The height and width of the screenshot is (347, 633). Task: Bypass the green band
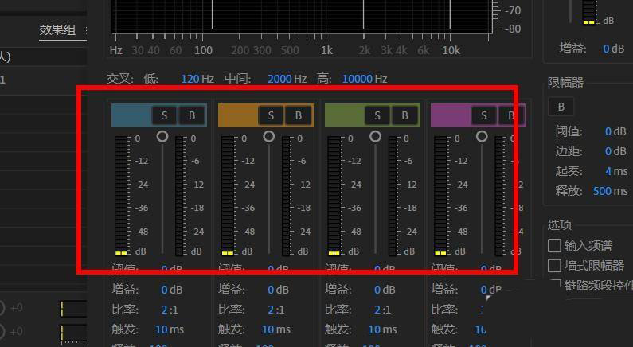tap(404, 115)
